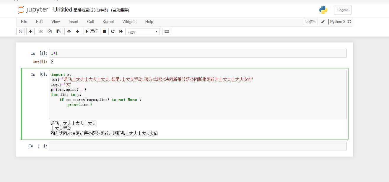Click the Jupyter logo
The height and width of the screenshot is (182, 389).
[x=33, y=10]
